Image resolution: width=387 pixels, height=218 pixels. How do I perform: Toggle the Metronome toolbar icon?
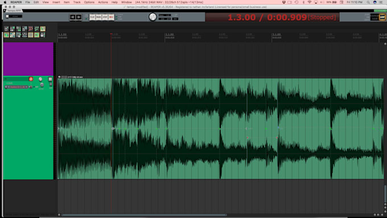[43, 29]
